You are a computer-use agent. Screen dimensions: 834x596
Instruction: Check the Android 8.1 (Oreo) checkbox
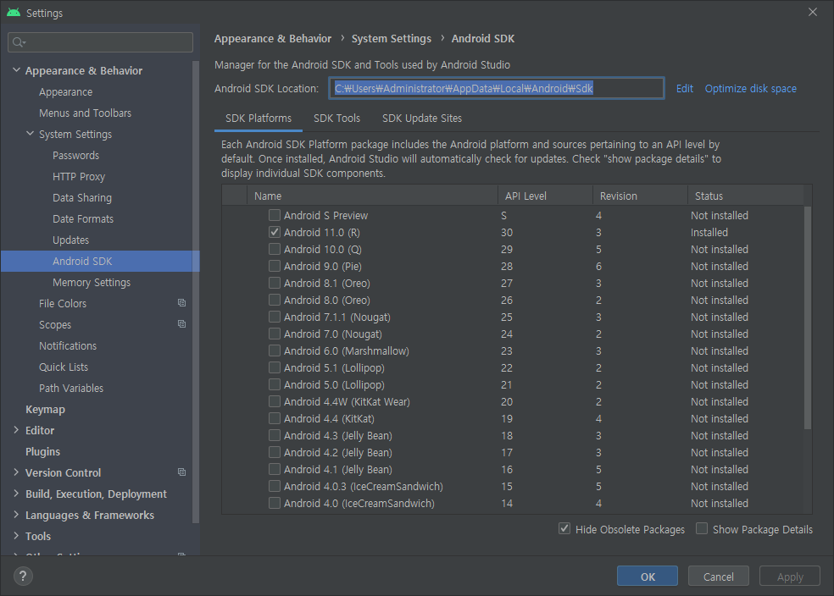point(275,283)
